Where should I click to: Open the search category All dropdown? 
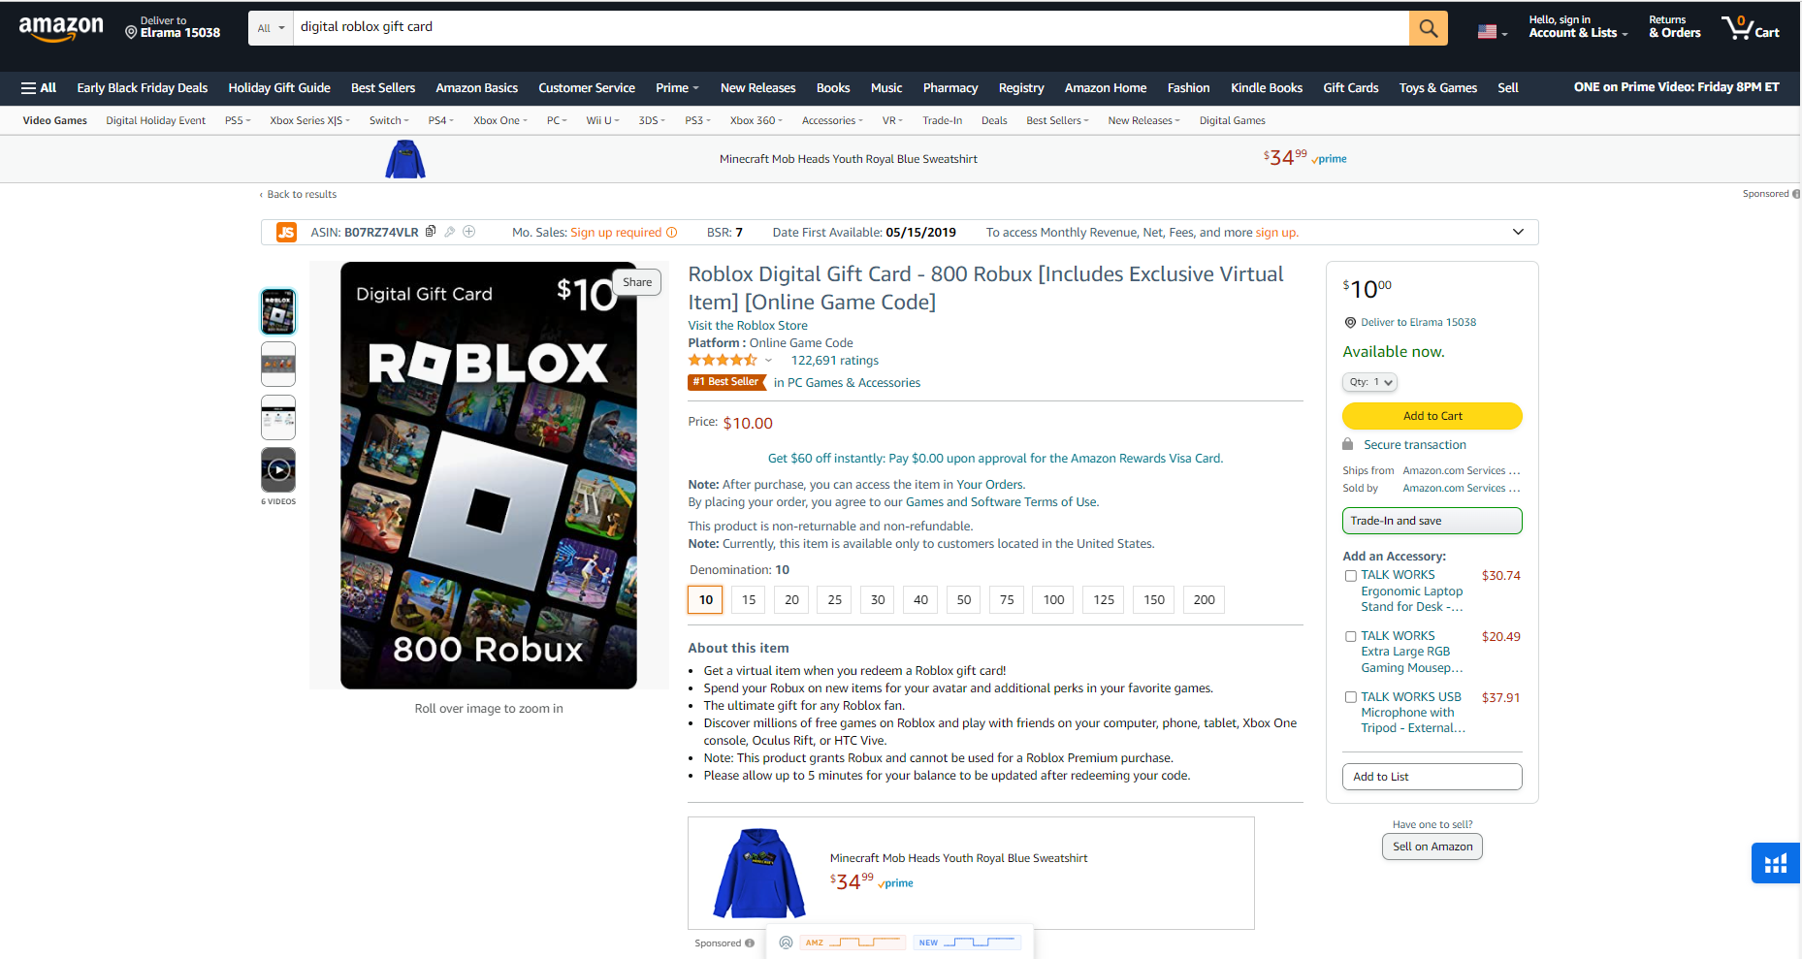point(271,28)
